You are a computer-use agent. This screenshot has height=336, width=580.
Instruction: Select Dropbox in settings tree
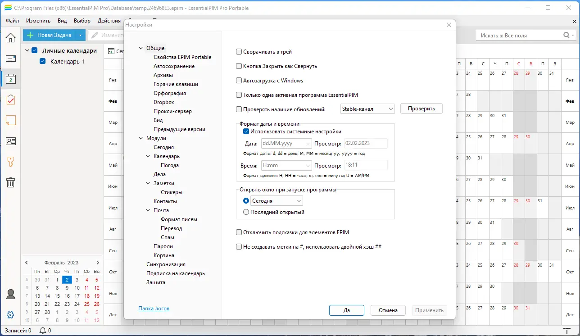tap(164, 102)
